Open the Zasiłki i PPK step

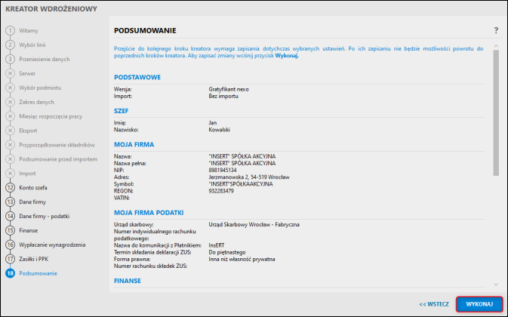click(34, 259)
